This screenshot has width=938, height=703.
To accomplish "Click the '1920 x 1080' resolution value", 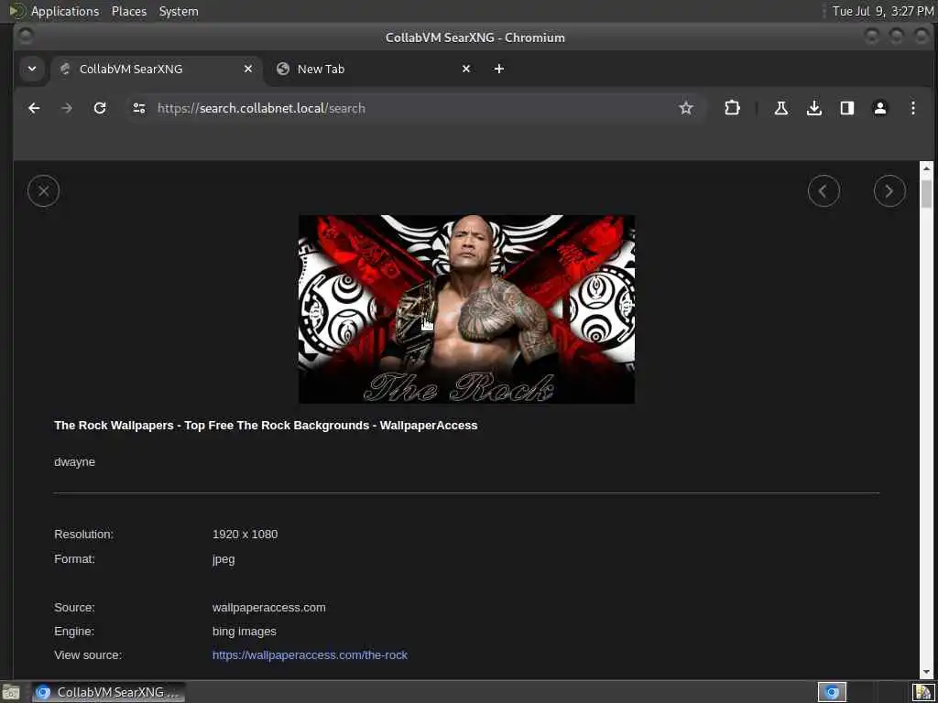I will (245, 535).
